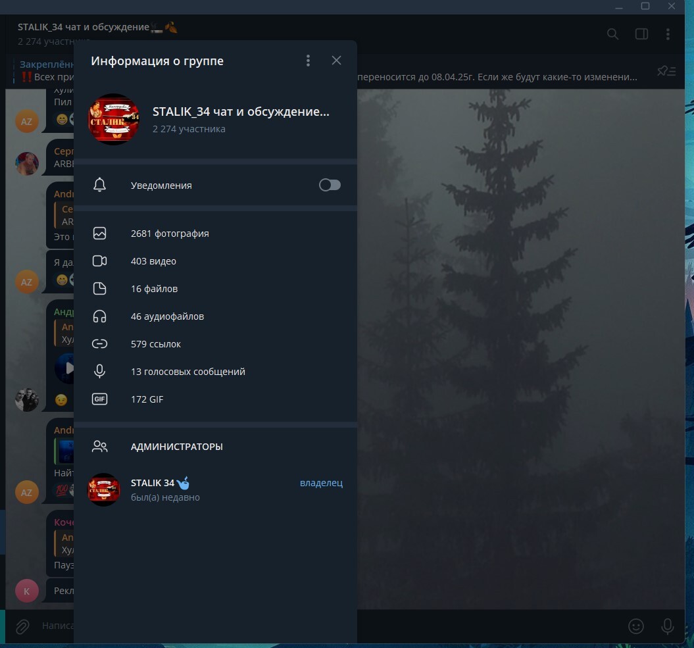The height and width of the screenshot is (648, 694).
Task: Open the 579 shared links list
Action: tap(156, 344)
